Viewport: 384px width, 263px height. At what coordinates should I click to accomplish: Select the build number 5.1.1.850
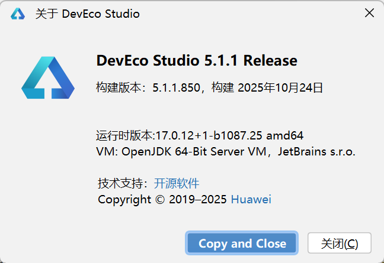pyautogui.click(x=177, y=88)
